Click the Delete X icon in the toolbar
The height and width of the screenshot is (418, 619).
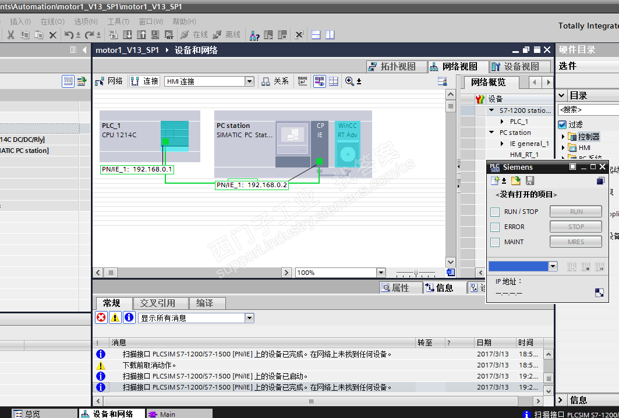[x=52, y=35]
